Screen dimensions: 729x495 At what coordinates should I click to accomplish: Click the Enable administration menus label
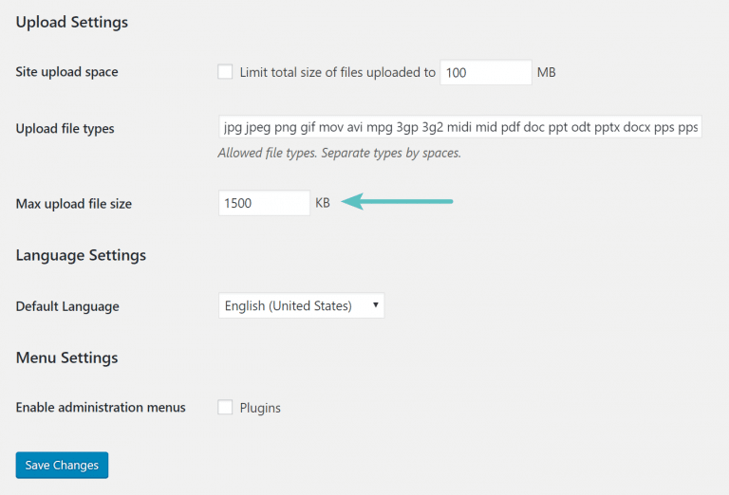pos(101,408)
